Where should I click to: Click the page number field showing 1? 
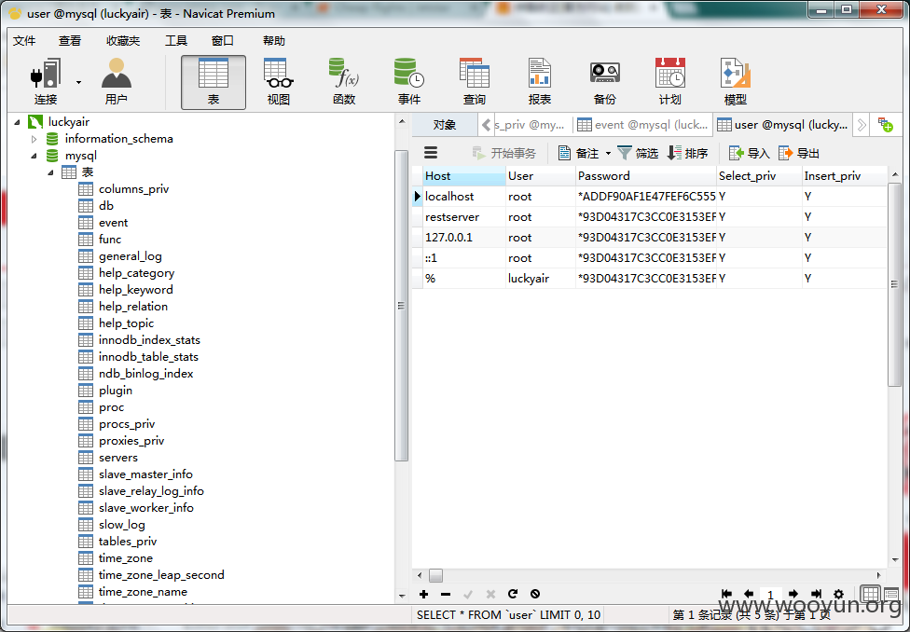(x=771, y=595)
